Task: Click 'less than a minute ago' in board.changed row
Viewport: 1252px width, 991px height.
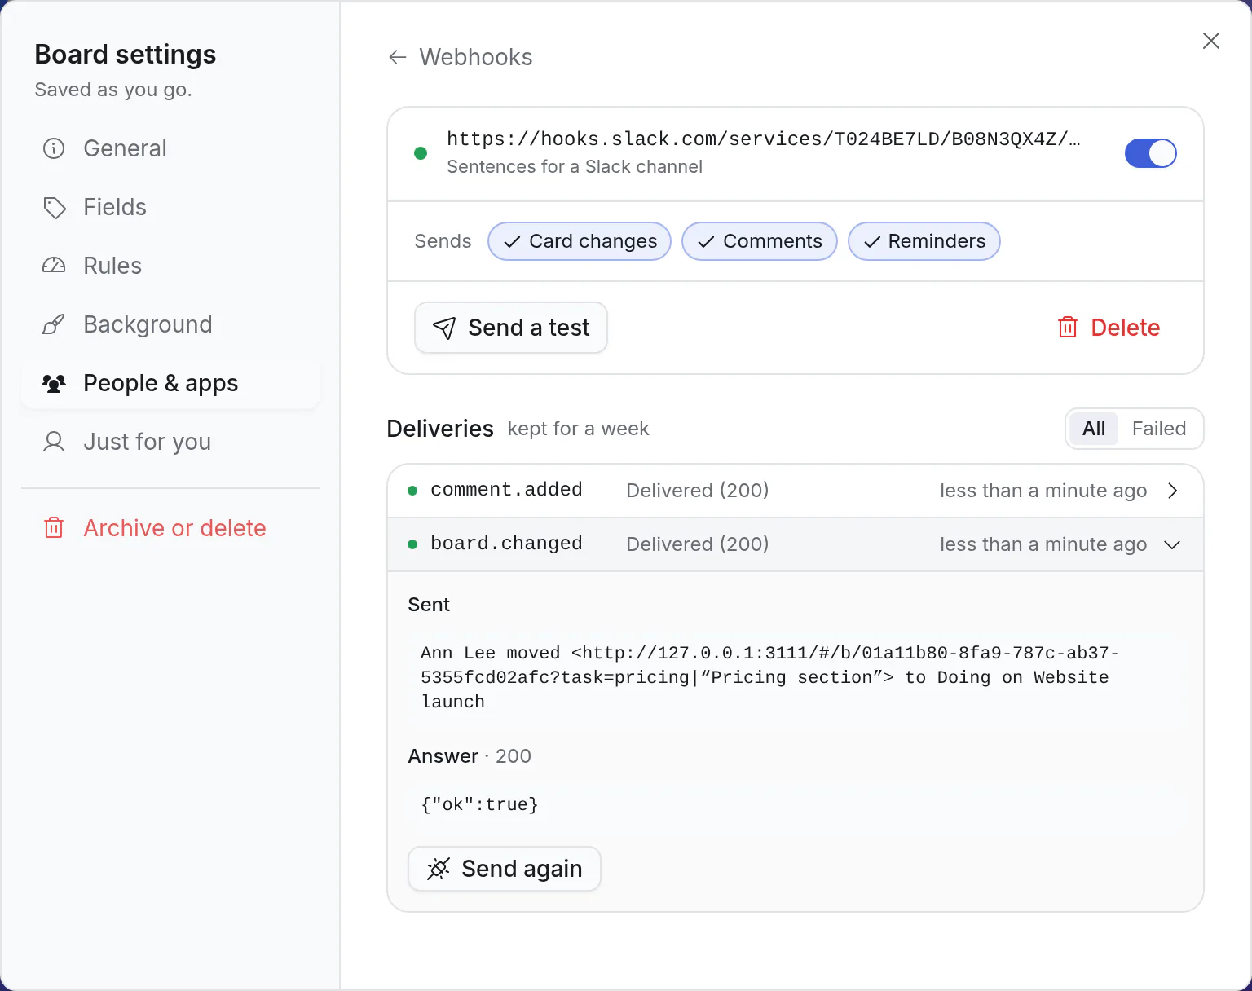Action: pyautogui.click(x=1043, y=544)
